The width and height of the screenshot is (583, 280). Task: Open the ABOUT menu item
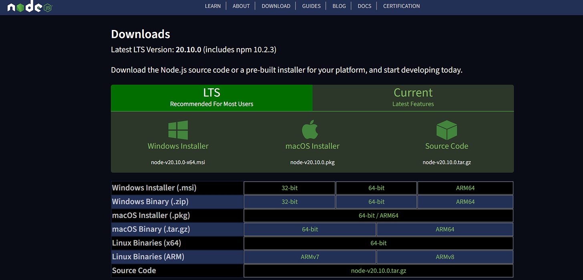pos(241,6)
